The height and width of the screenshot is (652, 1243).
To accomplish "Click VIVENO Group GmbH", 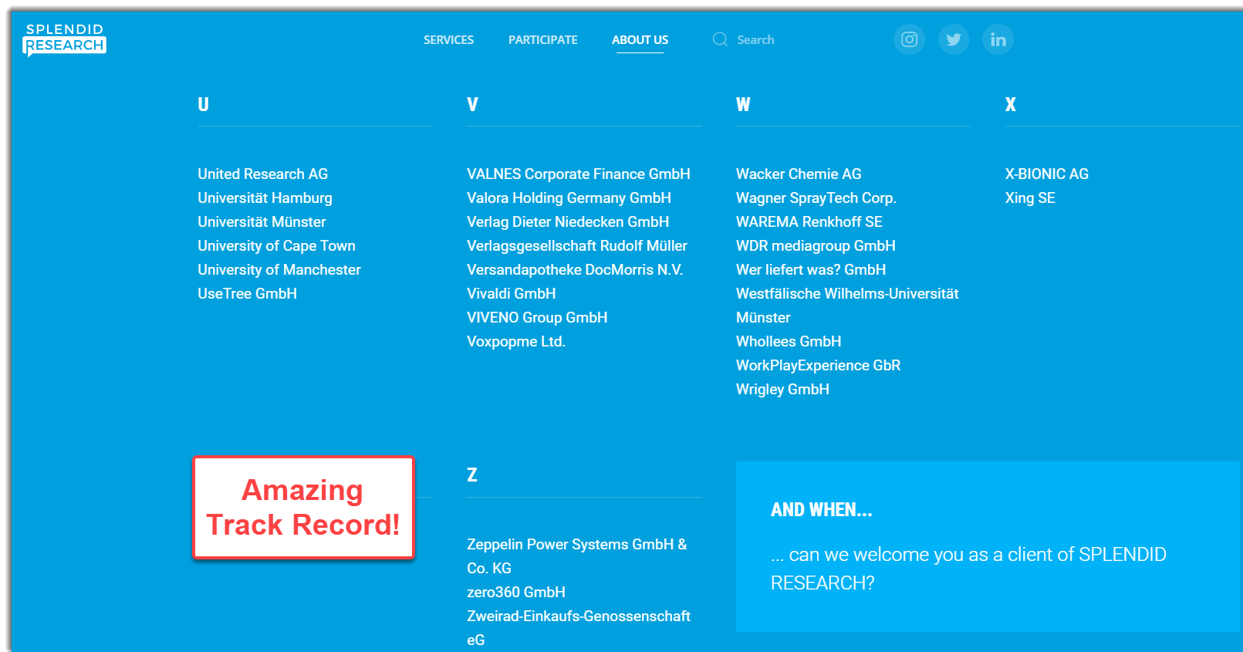I will tap(537, 318).
